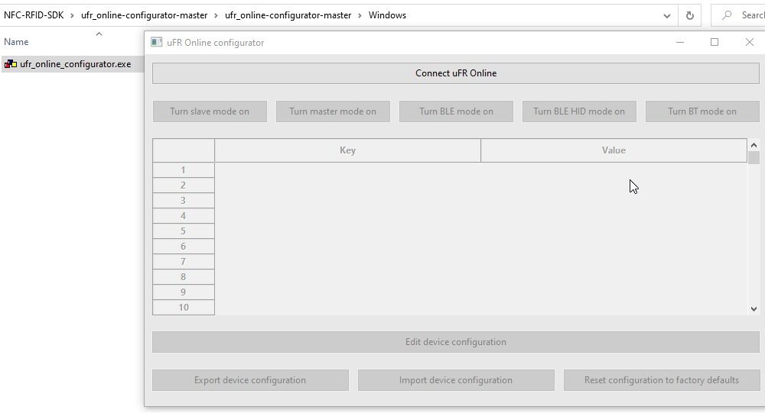765x413 pixels.
Task: Turn BLE HID mode on
Action: 579,111
